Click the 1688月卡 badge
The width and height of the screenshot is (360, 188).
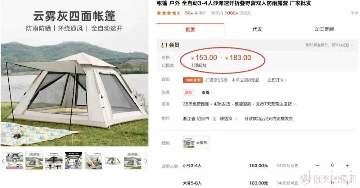click(x=192, y=80)
